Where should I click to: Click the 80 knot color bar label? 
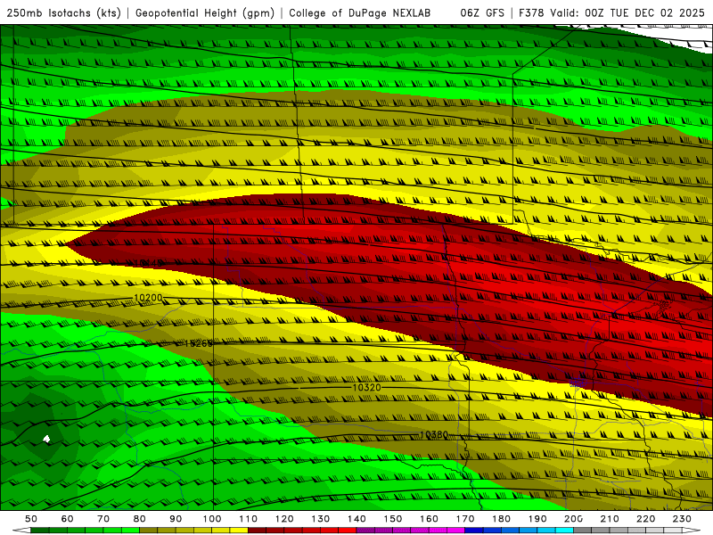pyautogui.click(x=139, y=519)
